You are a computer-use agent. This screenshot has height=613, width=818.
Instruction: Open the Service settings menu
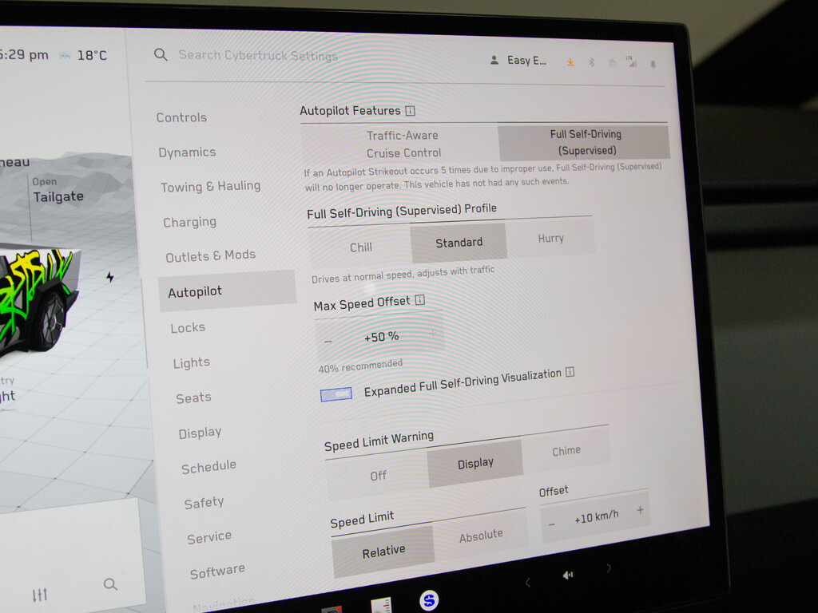(x=209, y=537)
